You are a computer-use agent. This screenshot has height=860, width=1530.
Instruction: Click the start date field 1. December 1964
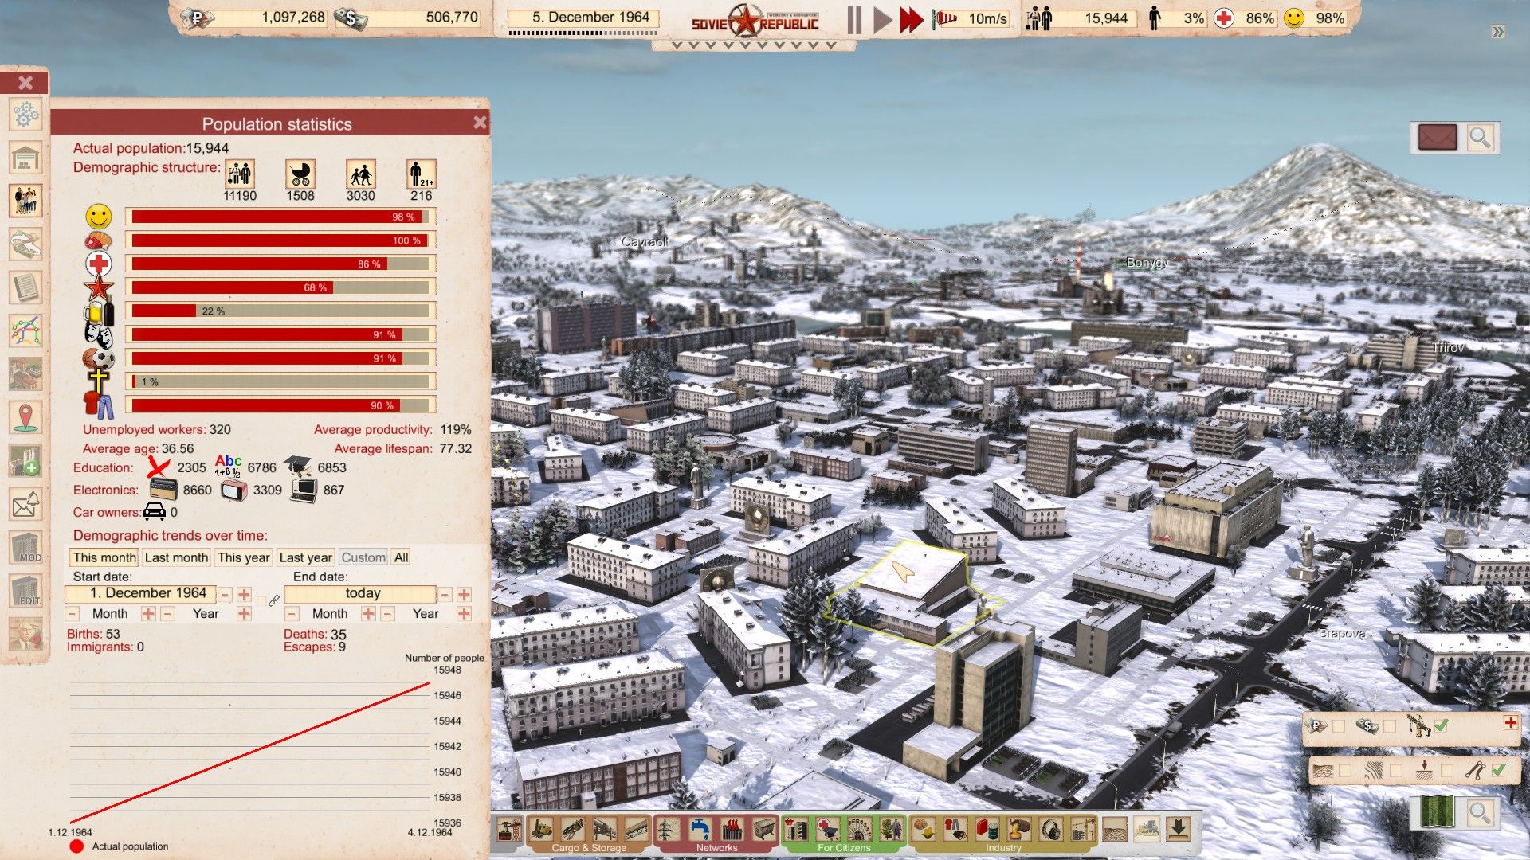point(140,593)
